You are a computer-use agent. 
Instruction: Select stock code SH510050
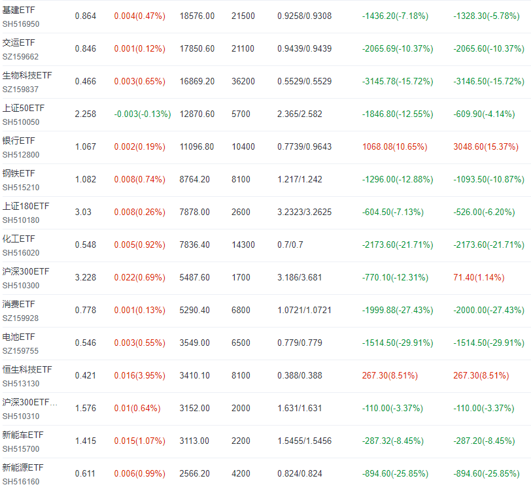[x=21, y=122]
